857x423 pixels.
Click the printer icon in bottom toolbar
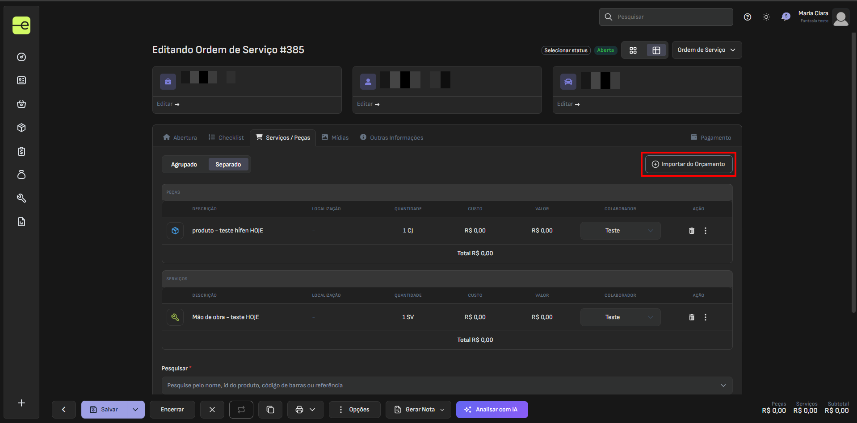(299, 410)
